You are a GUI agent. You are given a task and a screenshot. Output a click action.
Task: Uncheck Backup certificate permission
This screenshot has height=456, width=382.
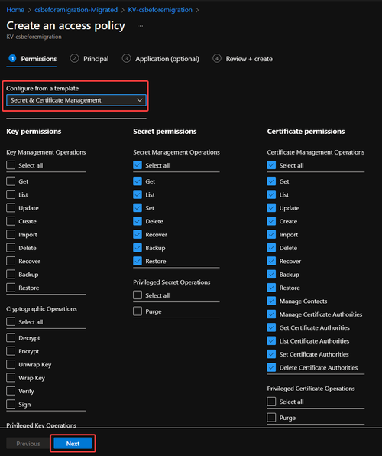pos(271,274)
